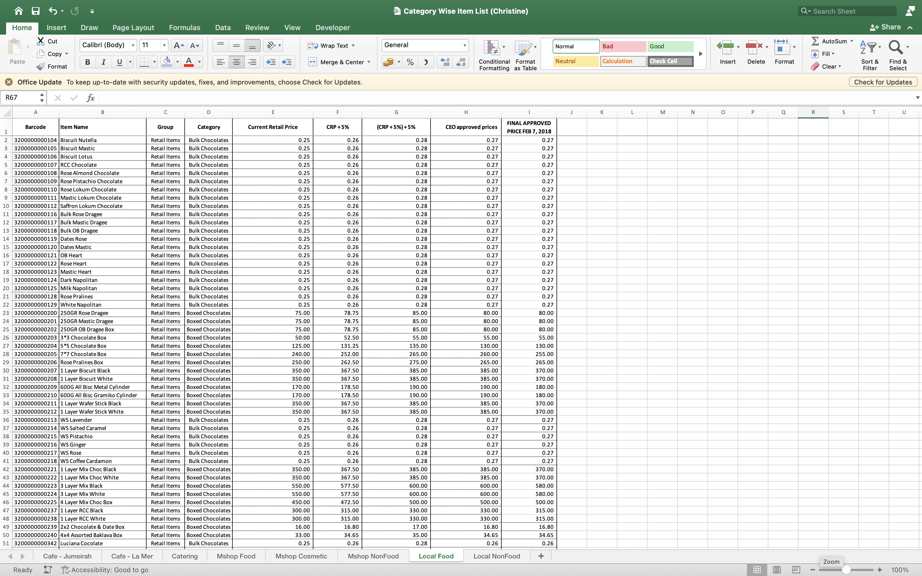Image resolution: width=922 pixels, height=576 pixels.
Task: Click Check for Updates button
Action: (883, 82)
